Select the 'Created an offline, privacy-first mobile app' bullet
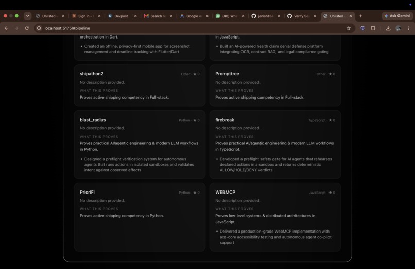The image size is (415, 269). tap(137, 49)
